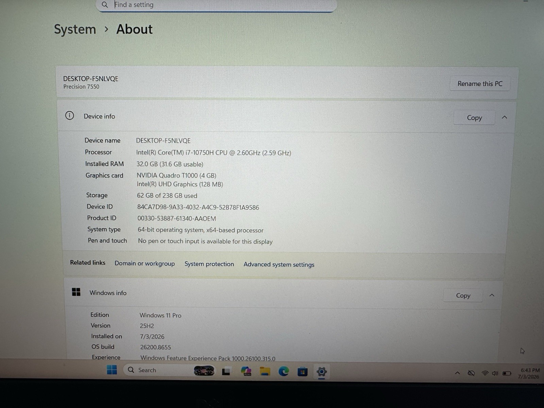
Task: Click the Settings gear taskbar icon
Action: click(x=321, y=372)
